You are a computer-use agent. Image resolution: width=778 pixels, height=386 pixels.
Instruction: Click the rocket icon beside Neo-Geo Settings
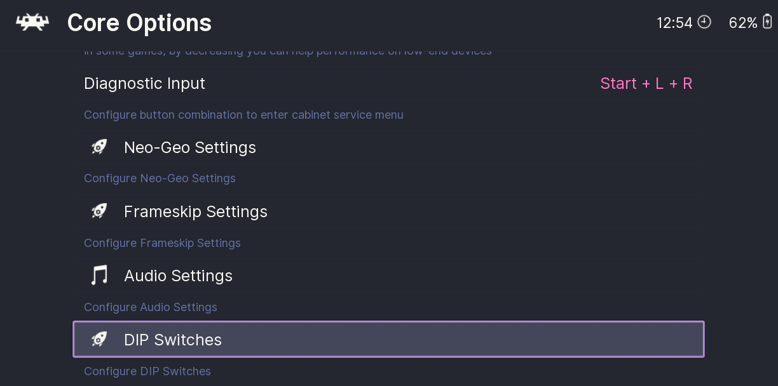point(99,147)
